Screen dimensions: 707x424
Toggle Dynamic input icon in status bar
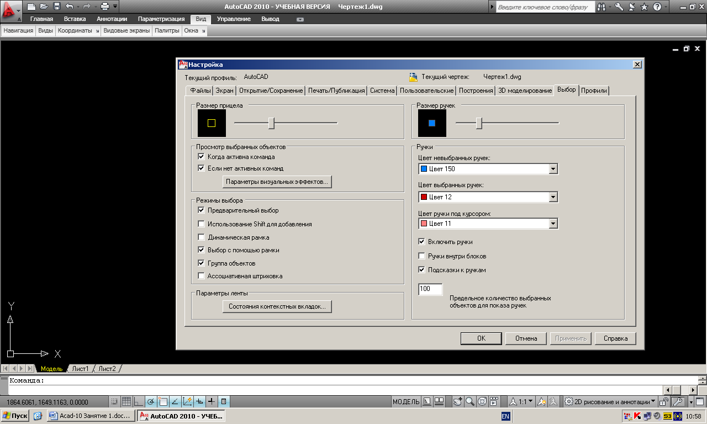coord(199,401)
